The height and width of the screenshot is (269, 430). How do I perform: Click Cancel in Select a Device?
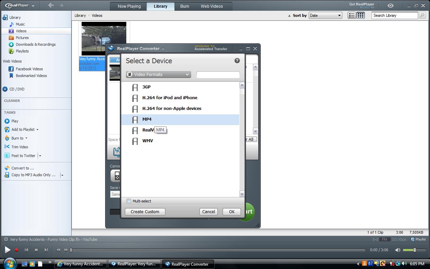[x=209, y=212]
